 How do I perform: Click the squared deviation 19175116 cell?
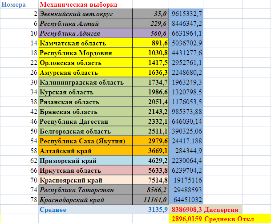(x=186, y=180)
